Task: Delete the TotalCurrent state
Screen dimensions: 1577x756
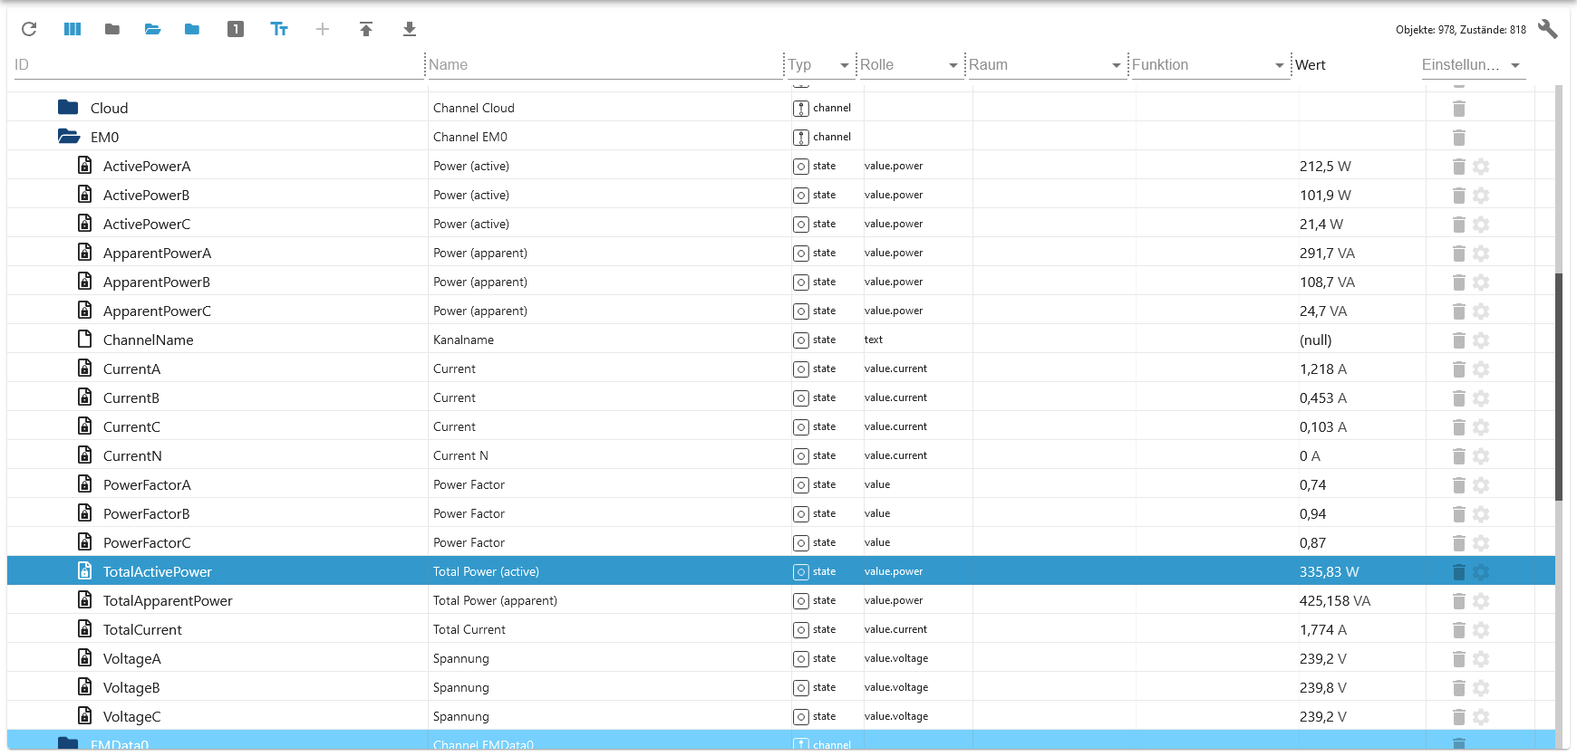Action: (x=1459, y=630)
